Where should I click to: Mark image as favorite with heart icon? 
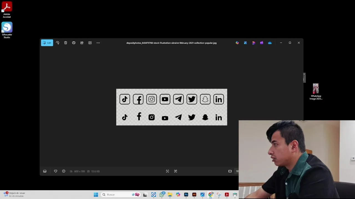tap(55, 171)
